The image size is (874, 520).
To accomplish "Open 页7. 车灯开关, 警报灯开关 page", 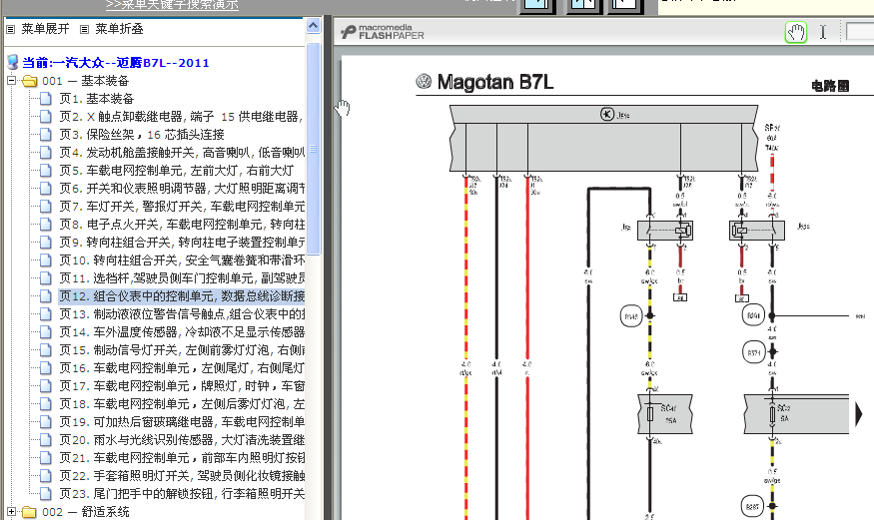I will tap(182, 206).
